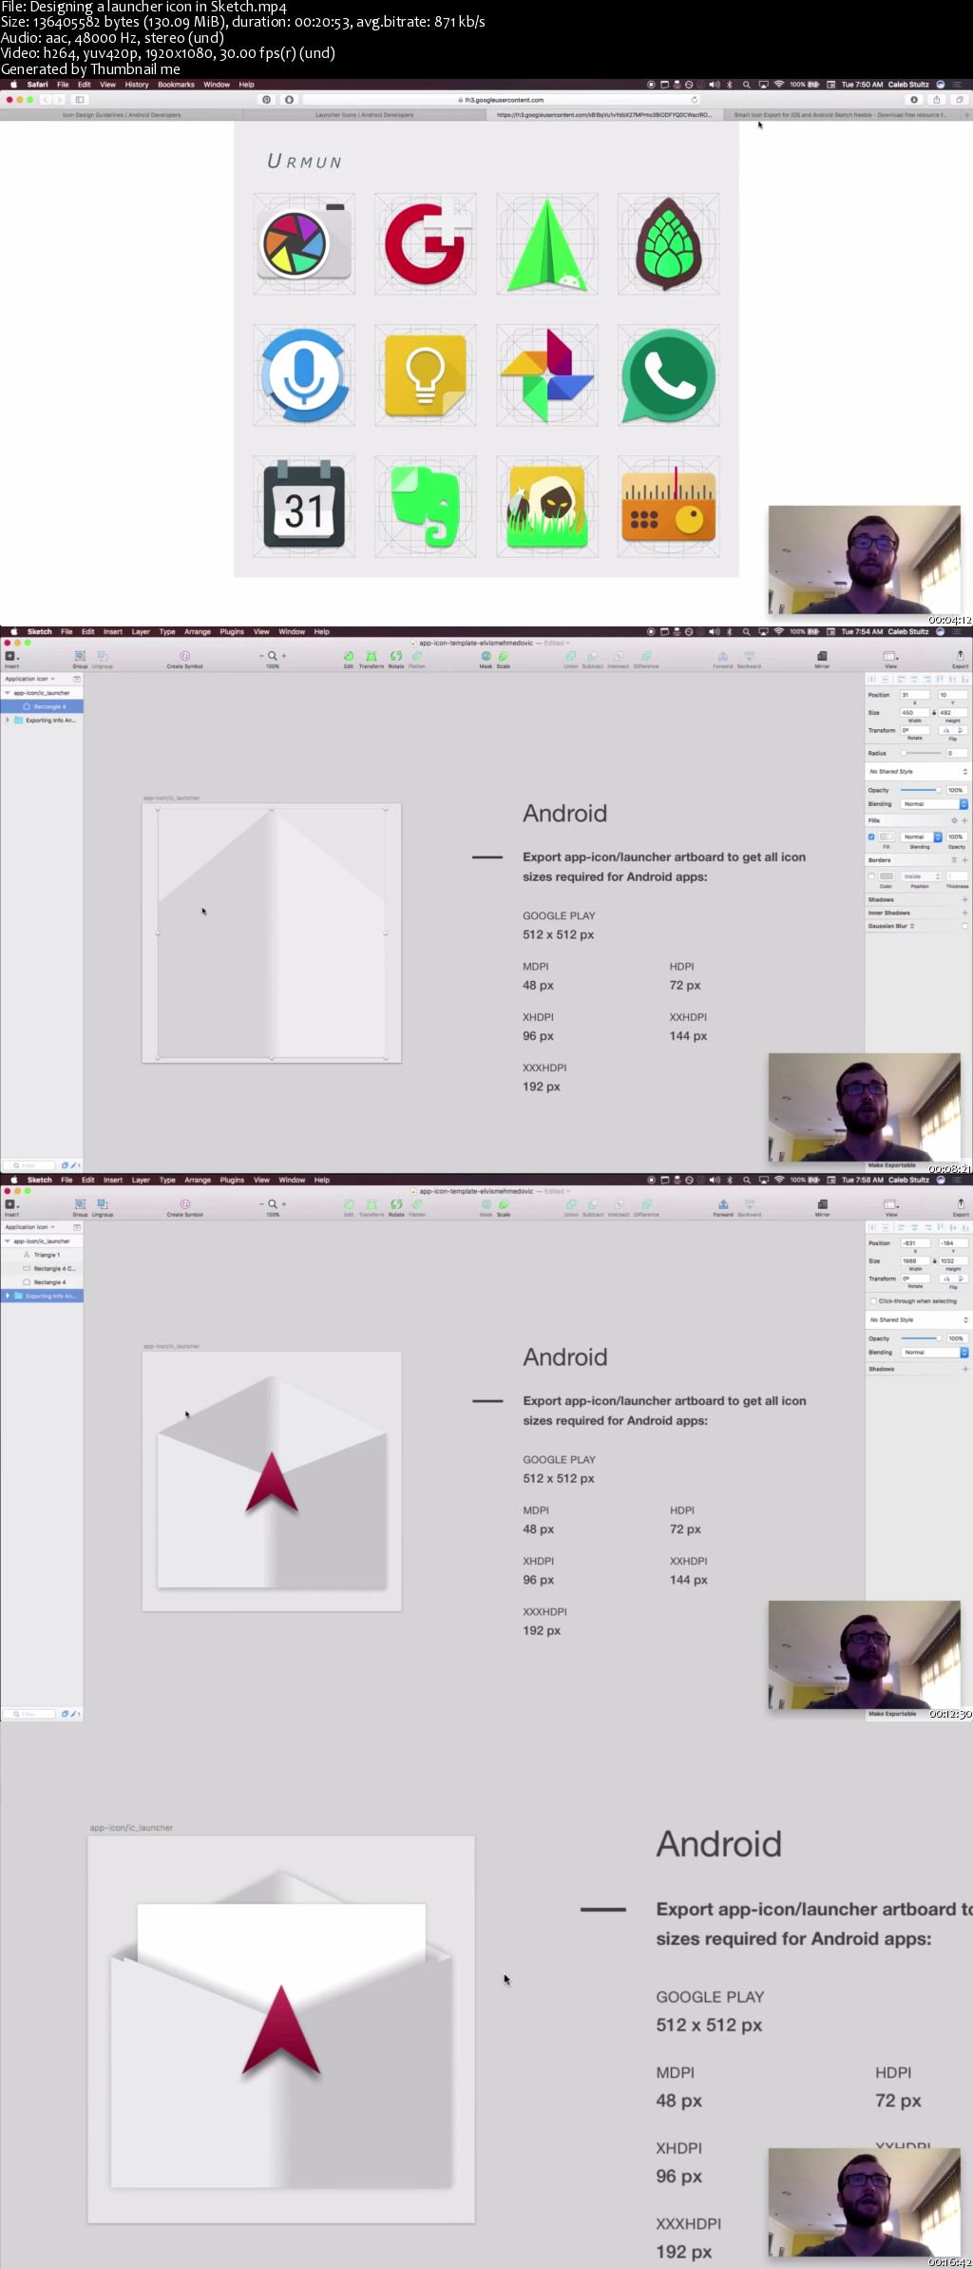Viewport: 973px width, 2269px height.
Task: Click Subtract in the 7:54 AM Sketch toolbar
Action: [592, 658]
